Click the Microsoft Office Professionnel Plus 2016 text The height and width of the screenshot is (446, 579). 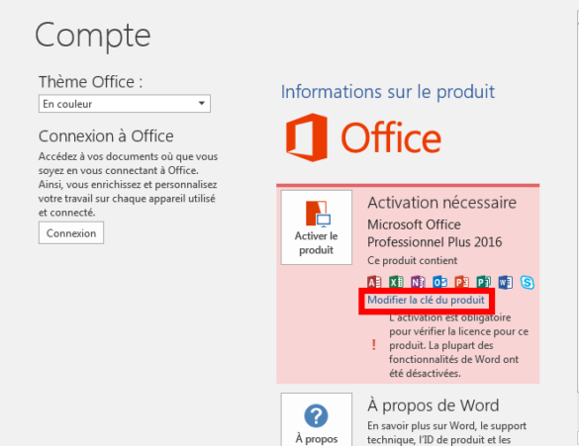[434, 233]
